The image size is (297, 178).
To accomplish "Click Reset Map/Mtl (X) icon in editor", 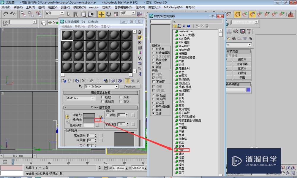I will 84,81.
